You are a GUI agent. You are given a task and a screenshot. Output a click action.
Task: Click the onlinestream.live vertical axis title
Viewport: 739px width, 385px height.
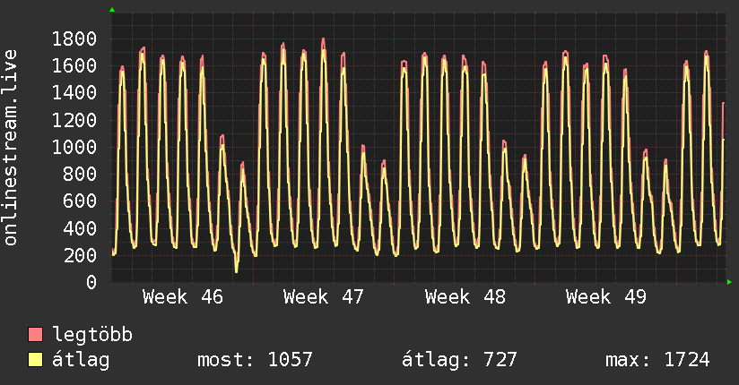11,148
